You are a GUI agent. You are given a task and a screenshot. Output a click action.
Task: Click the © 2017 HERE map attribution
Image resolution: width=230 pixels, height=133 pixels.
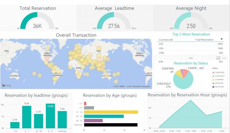(119, 87)
